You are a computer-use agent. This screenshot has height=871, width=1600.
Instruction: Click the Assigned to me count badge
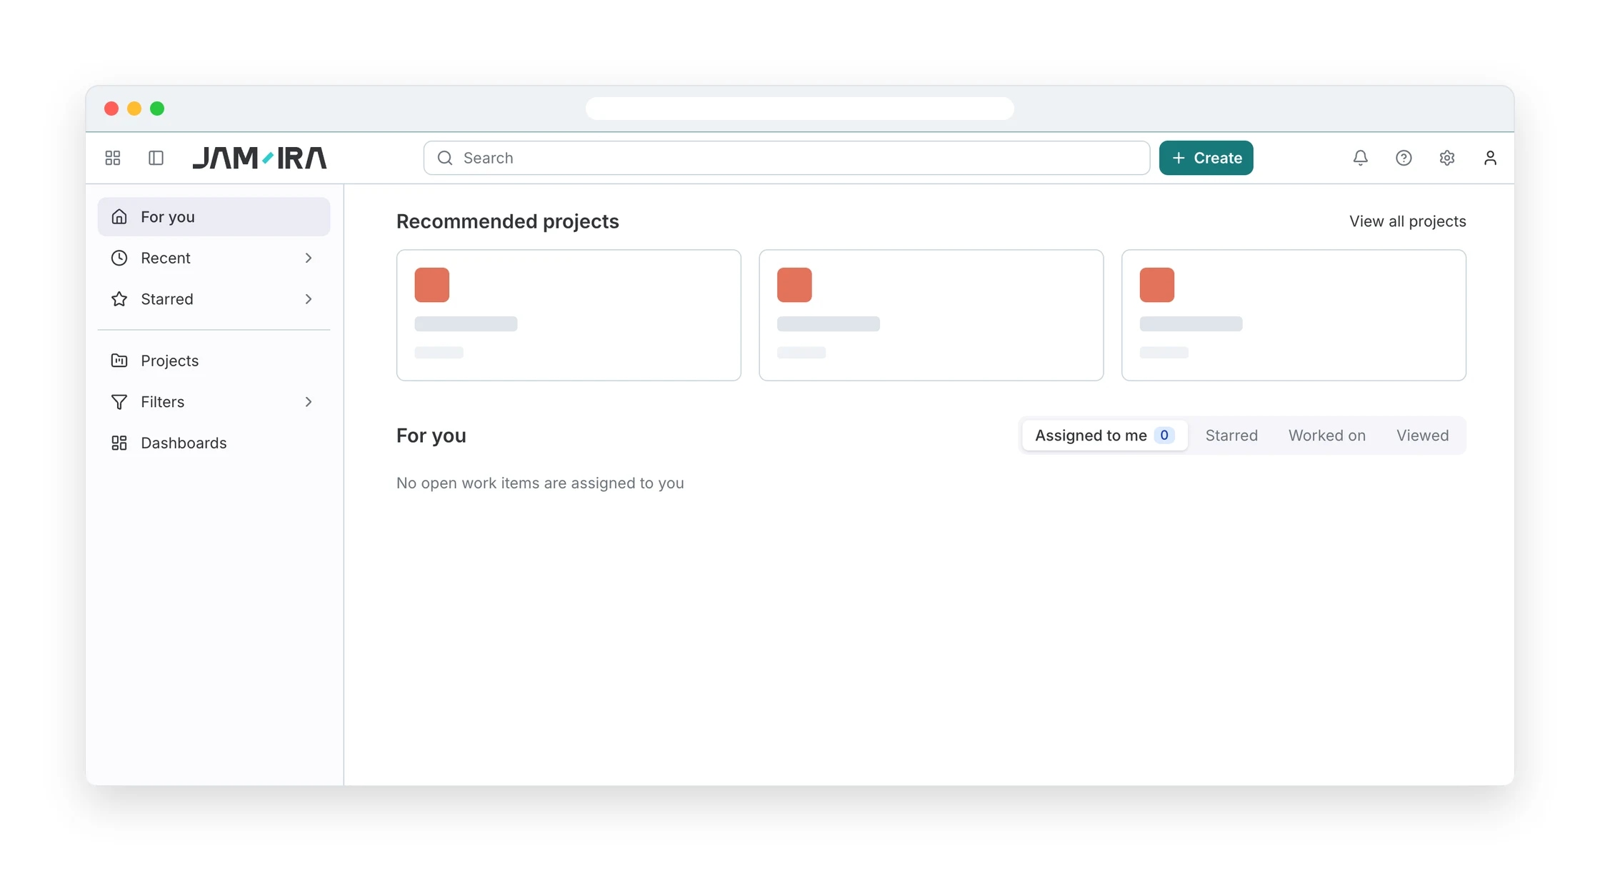(1164, 435)
